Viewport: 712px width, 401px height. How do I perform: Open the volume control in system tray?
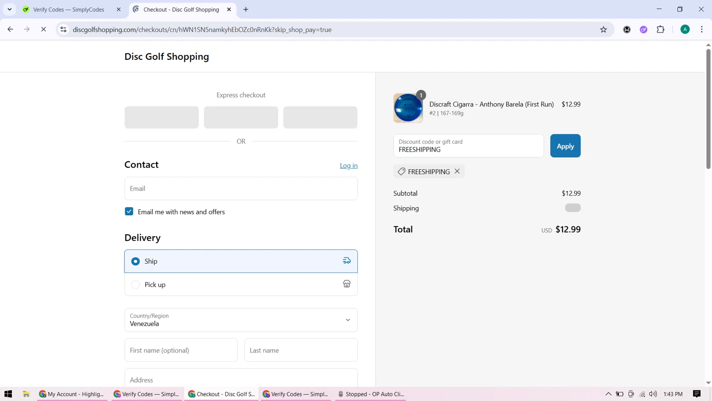point(653,394)
